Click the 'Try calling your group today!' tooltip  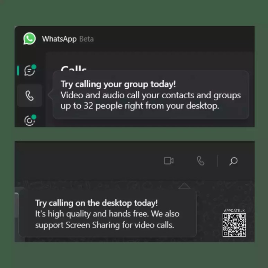[x=151, y=95]
